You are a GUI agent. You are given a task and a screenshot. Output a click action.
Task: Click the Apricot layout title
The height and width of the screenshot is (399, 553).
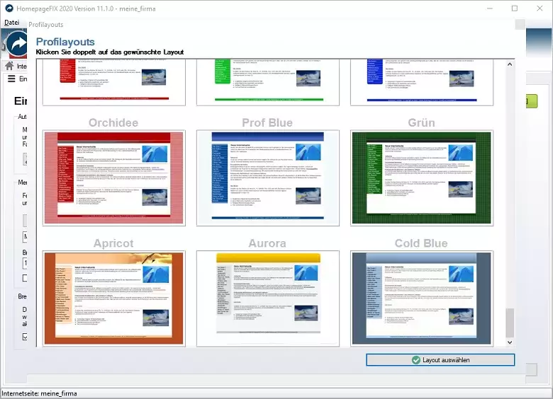(x=113, y=243)
